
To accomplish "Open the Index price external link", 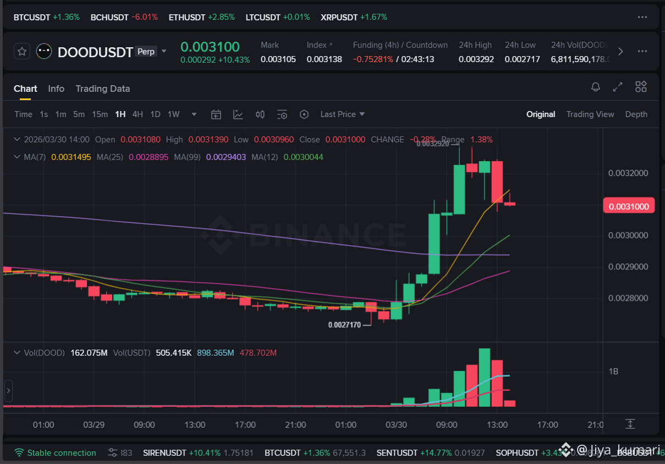I will click(x=331, y=45).
